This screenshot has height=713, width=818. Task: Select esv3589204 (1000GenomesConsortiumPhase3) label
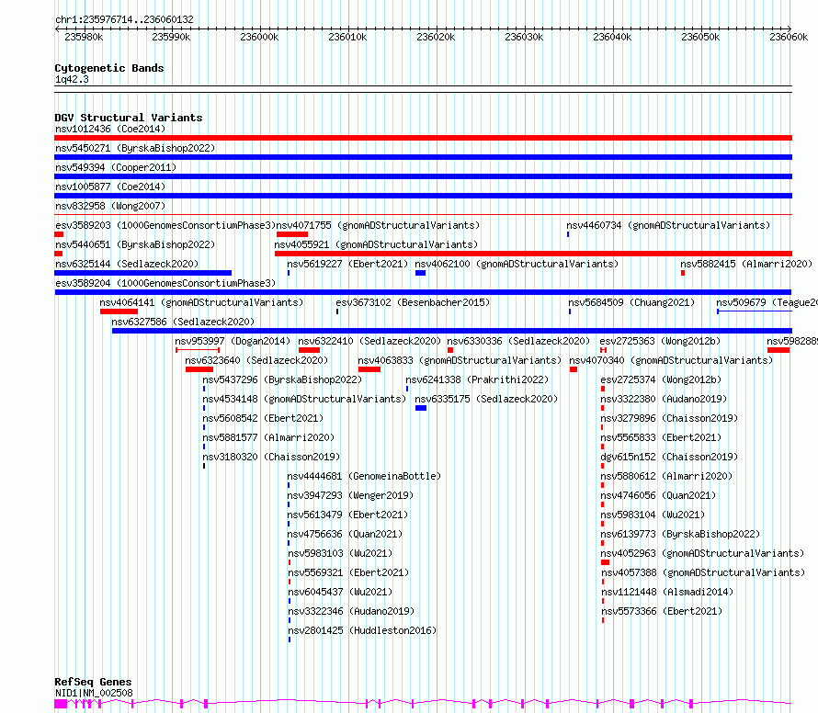165,283
